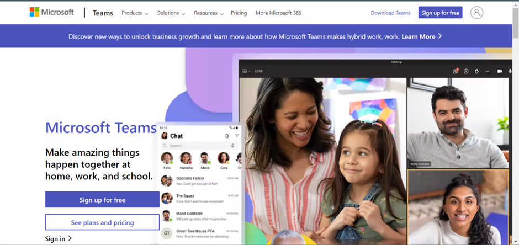Open More Microsoft 365 menu item
This screenshot has height=245, width=519.
coord(278,13)
